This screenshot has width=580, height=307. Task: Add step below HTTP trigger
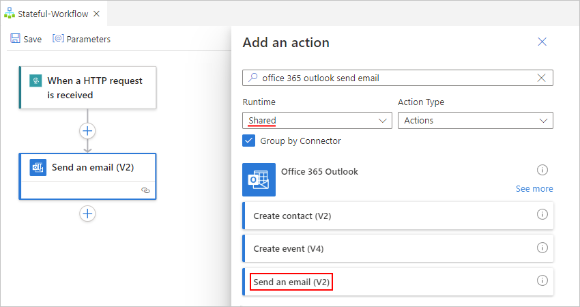pos(87,131)
